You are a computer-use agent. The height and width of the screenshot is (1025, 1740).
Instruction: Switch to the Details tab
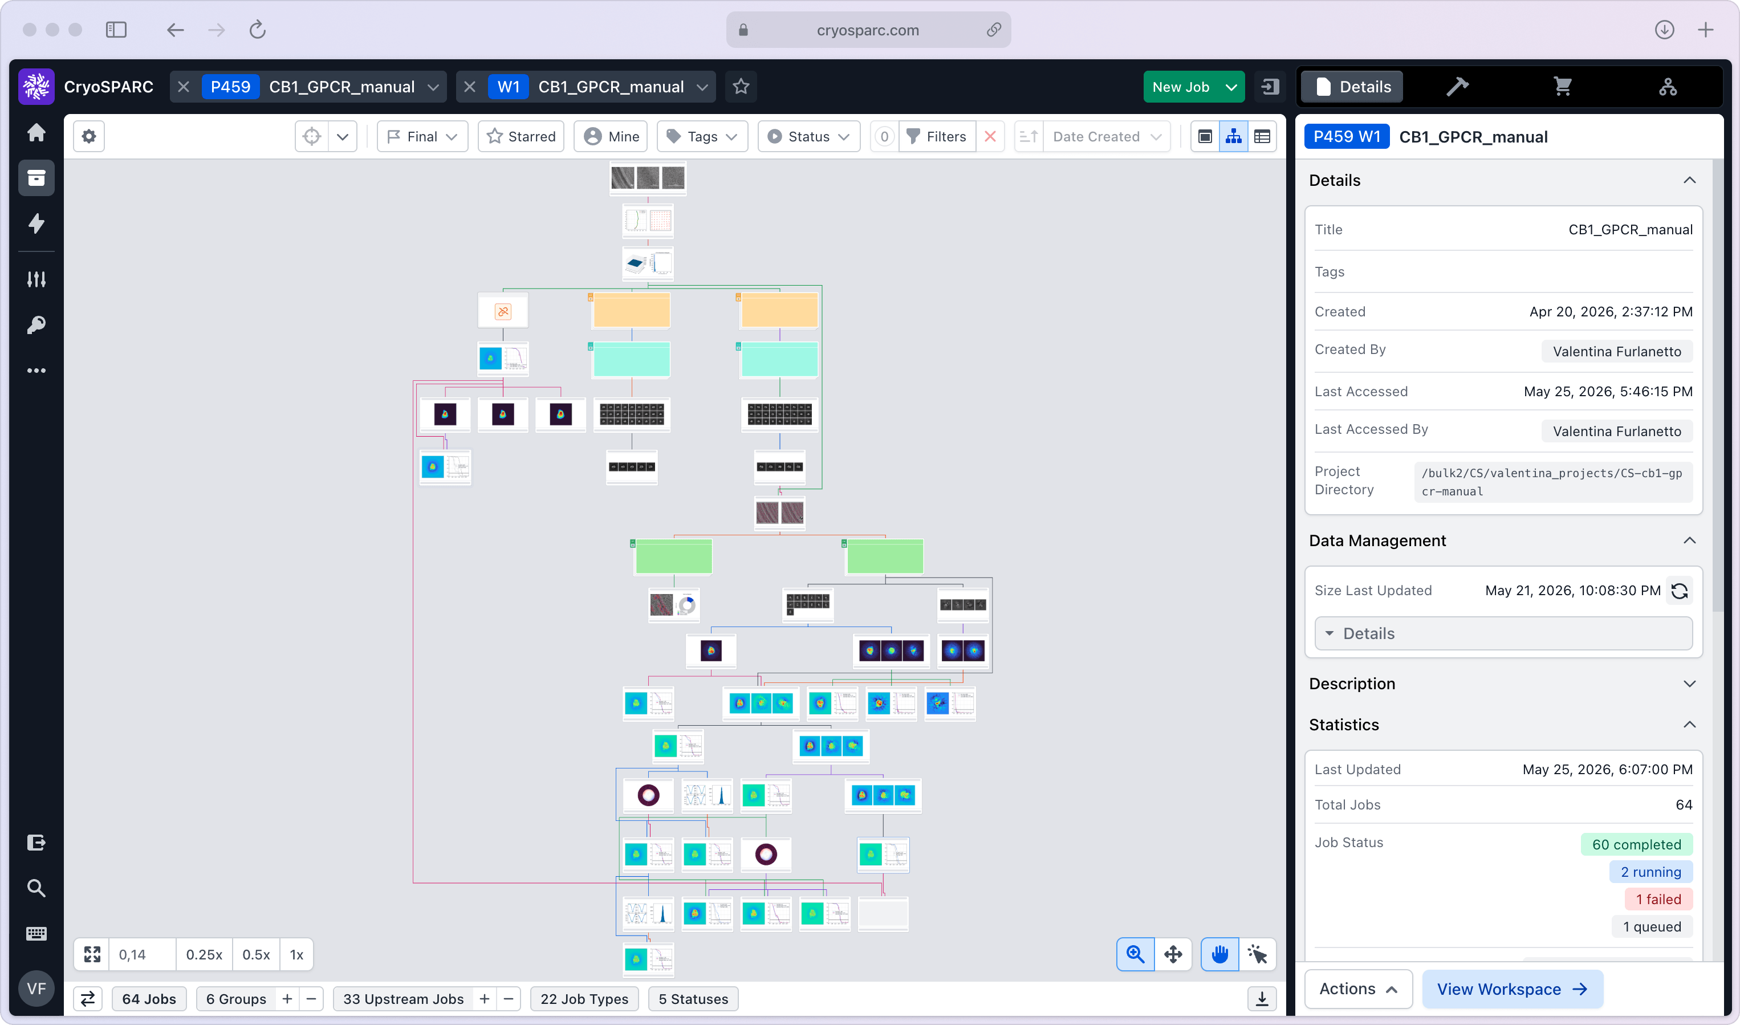pyautogui.click(x=1352, y=86)
